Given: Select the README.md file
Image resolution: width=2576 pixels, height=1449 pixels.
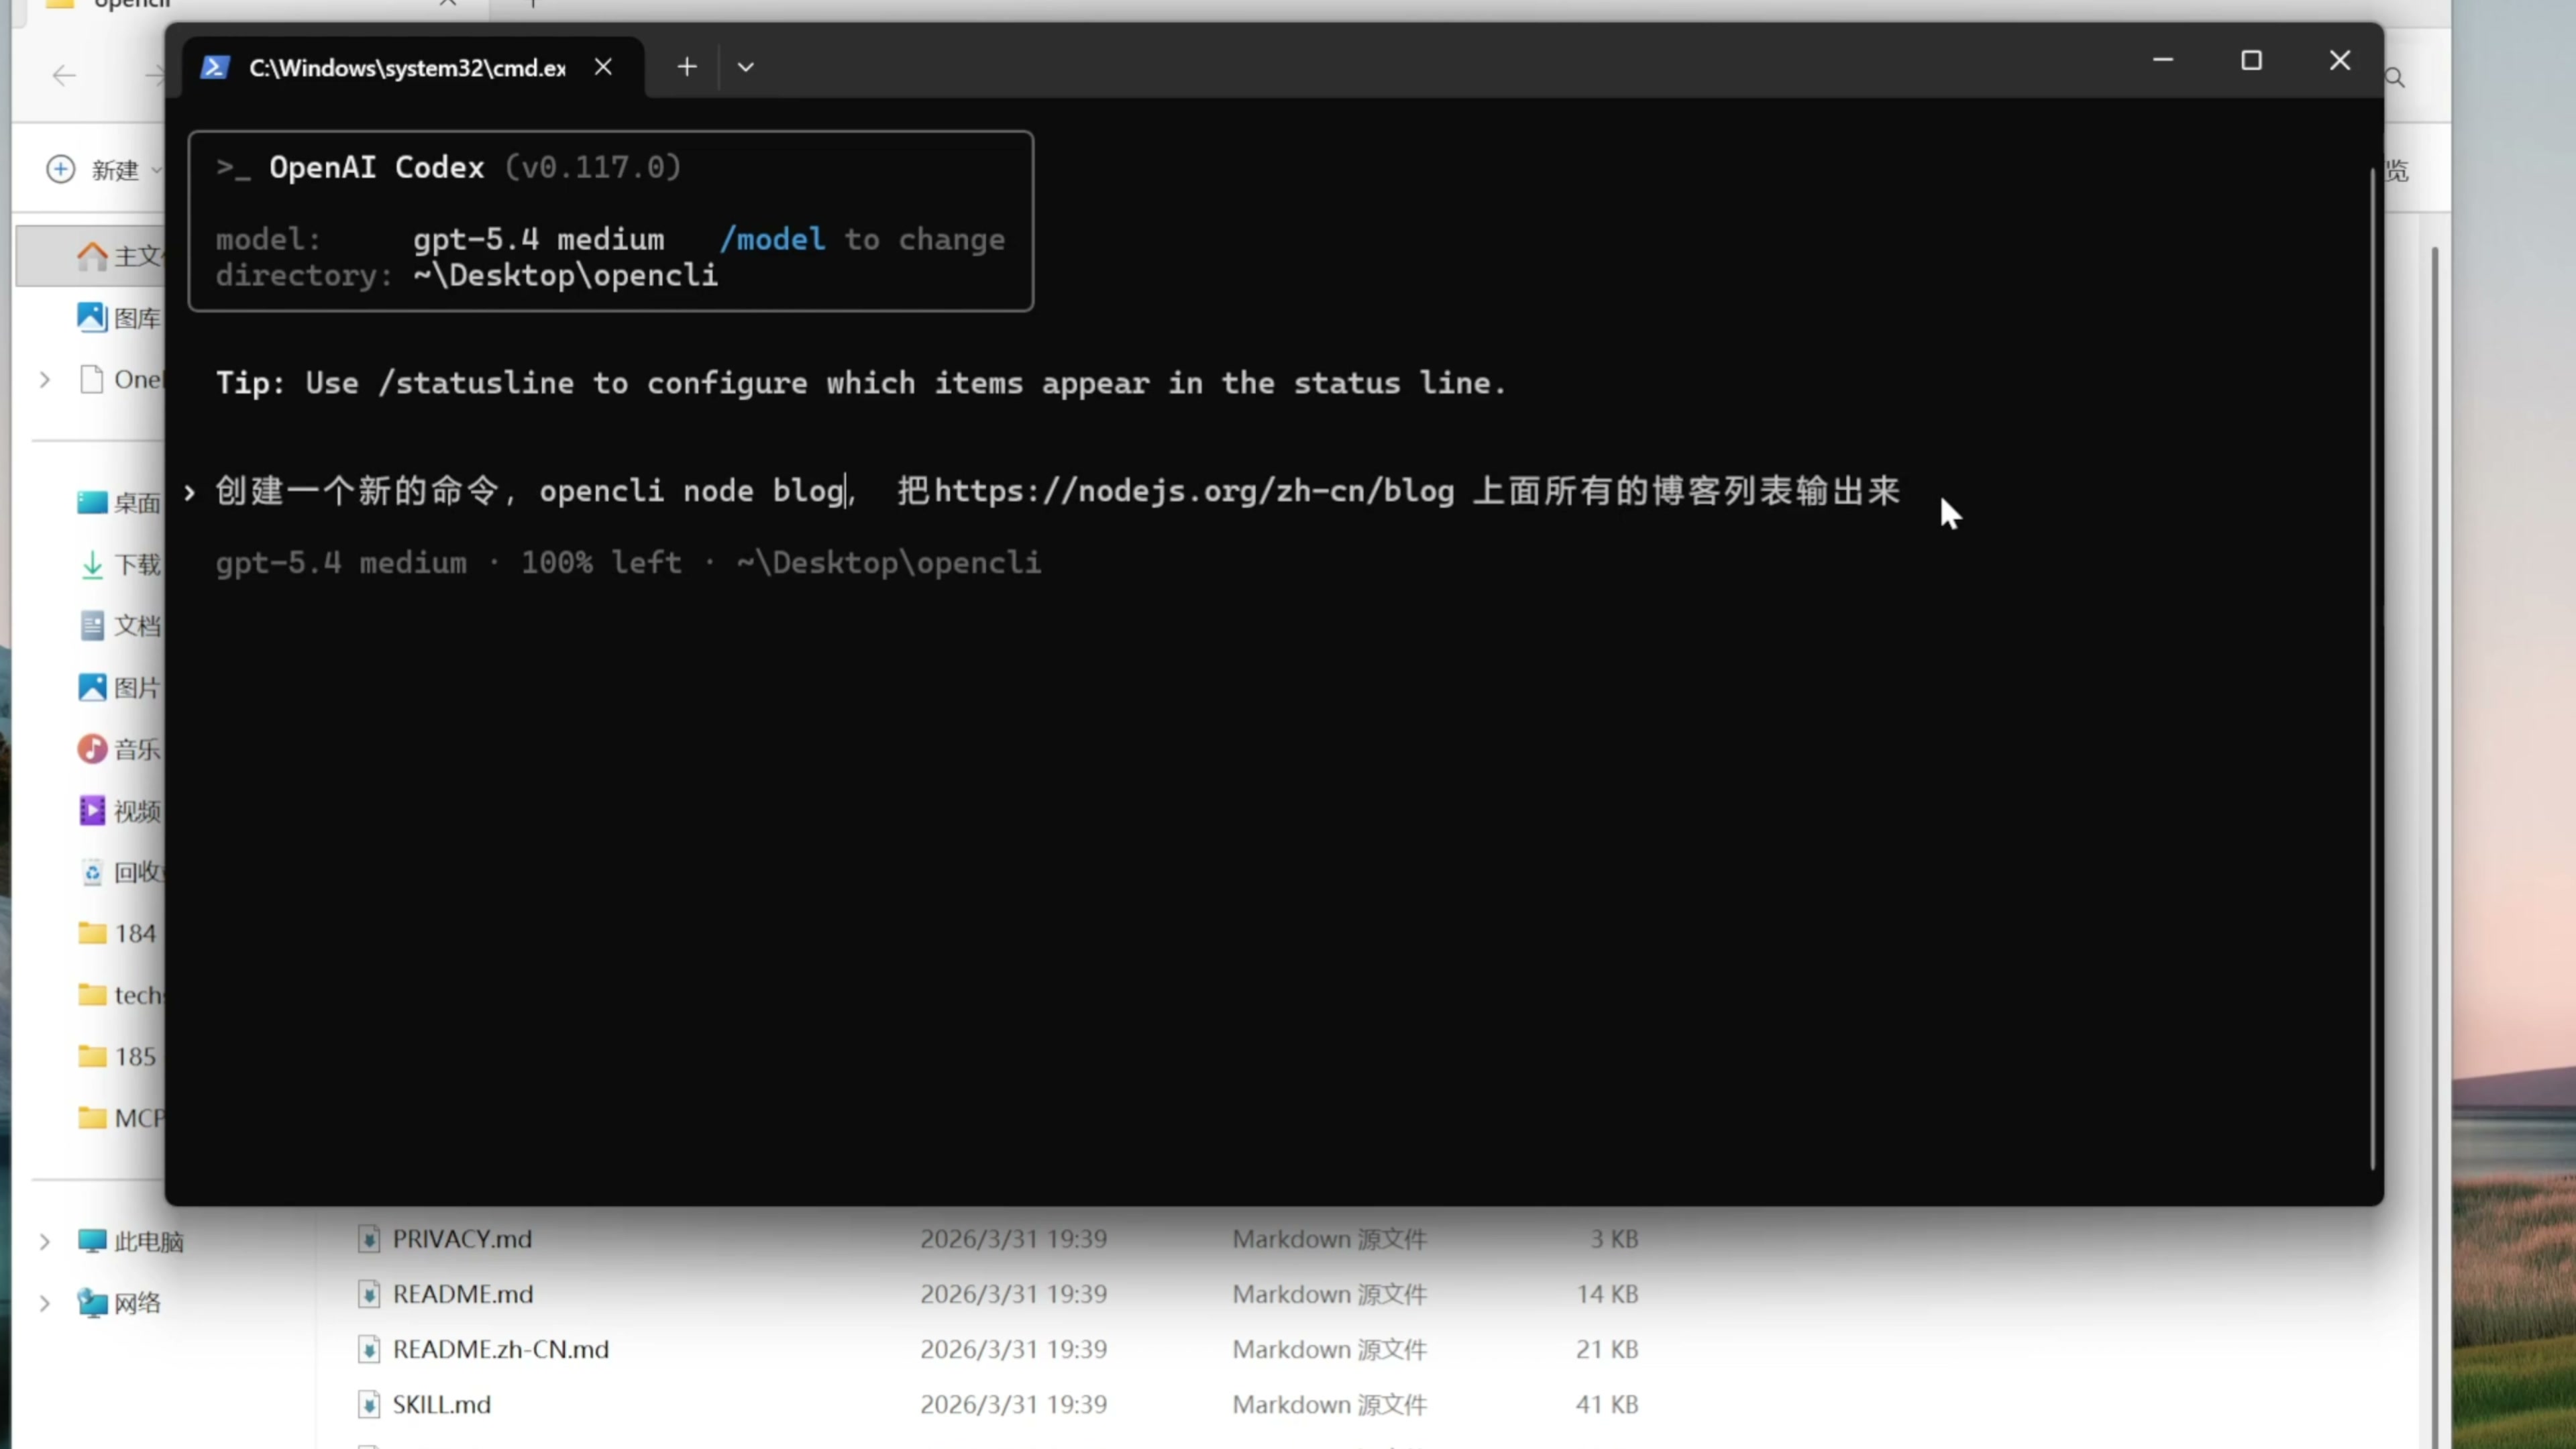Looking at the screenshot, I should click(x=462, y=1294).
